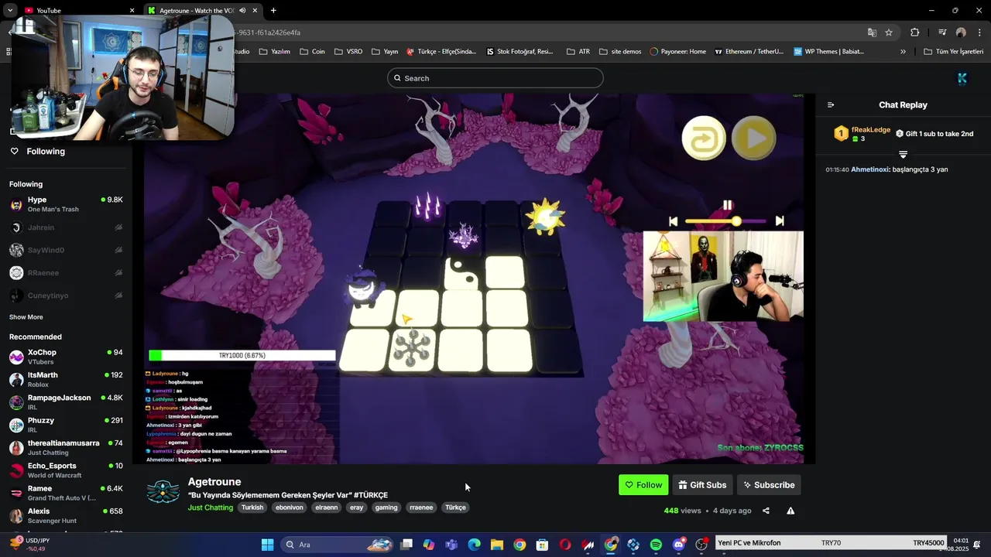Open the media control icon in Chrome toolbar
This screenshot has height=557, width=991.
(x=942, y=32)
